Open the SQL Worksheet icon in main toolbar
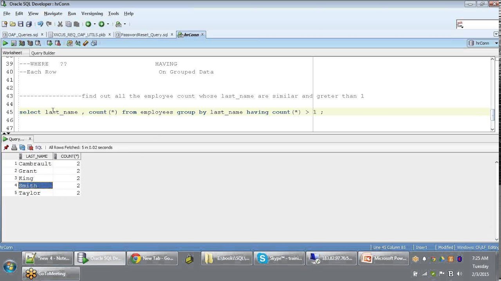This screenshot has height=281, width=501. 119,24
